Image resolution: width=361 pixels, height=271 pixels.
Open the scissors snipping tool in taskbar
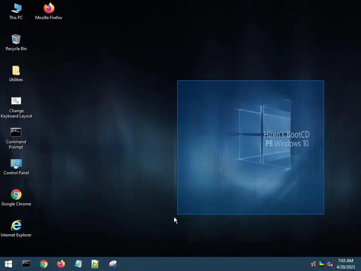(x=113, y=264)
